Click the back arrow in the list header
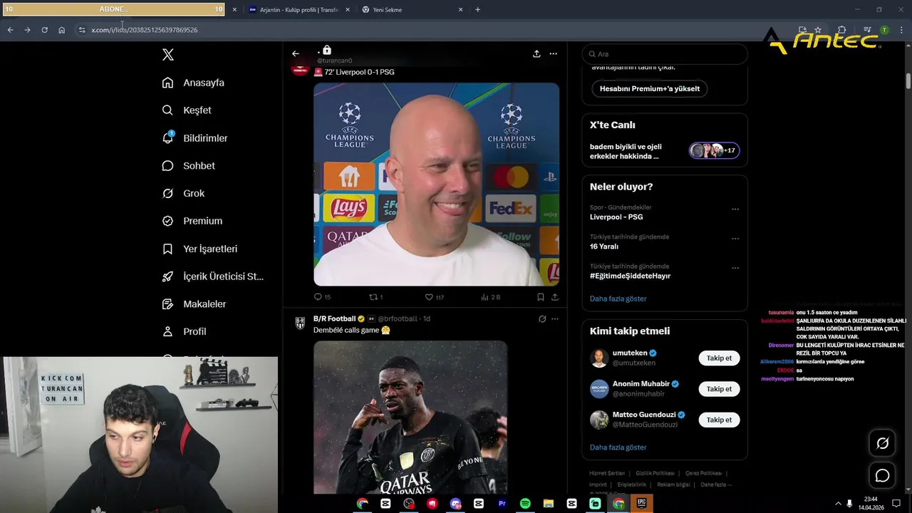 pos(296,53)
